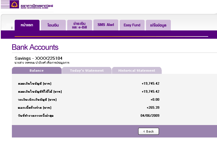Click the arrow icon on Back button
The height and width of the screenshot is (161, 217).
(x=144, y=131)
